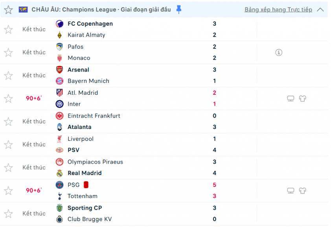Favorite the FC Copenhagen vs Kairat Almaty match
This screenshot has width=331, height=227.
click(x=8, y=29)
